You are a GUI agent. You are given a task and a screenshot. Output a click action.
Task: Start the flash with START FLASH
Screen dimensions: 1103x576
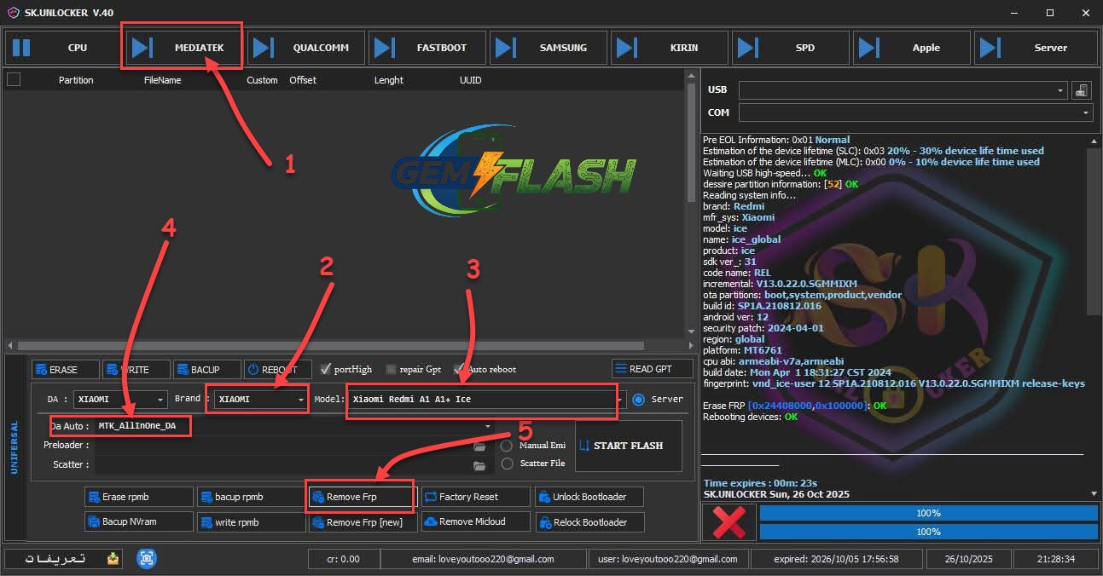click(629, 446)
